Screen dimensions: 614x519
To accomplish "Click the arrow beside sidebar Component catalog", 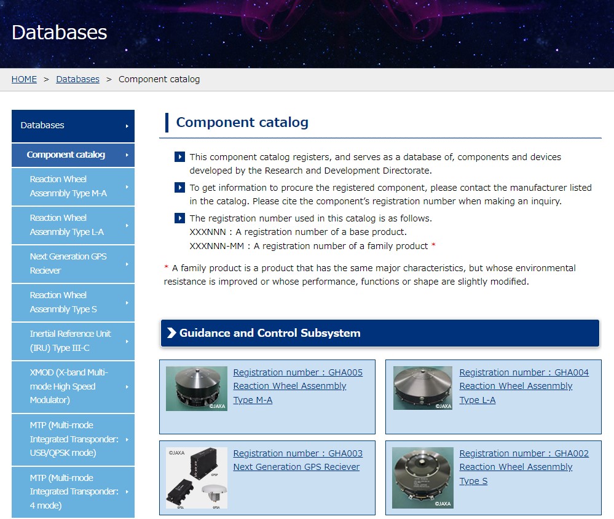I will coord(127,155).
